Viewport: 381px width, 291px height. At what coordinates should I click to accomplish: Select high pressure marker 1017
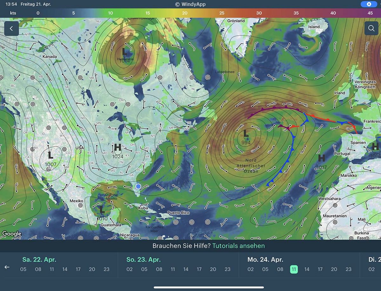(321, 161)
